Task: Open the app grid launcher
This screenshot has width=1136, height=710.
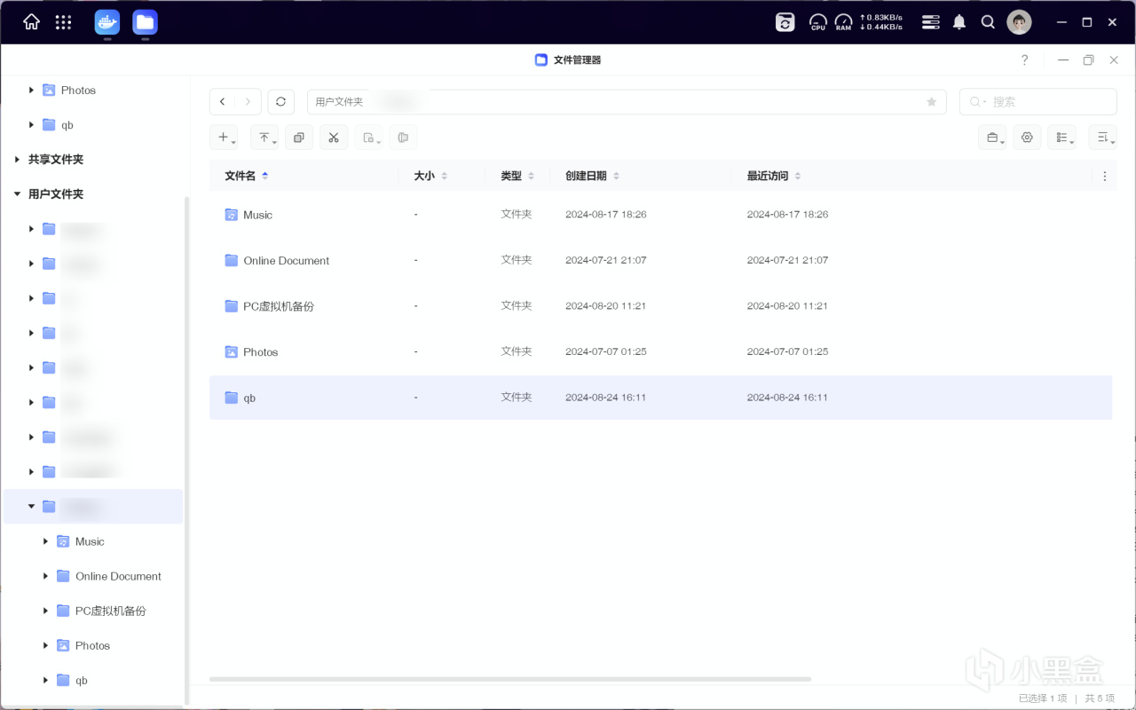Action: point(63,22)
